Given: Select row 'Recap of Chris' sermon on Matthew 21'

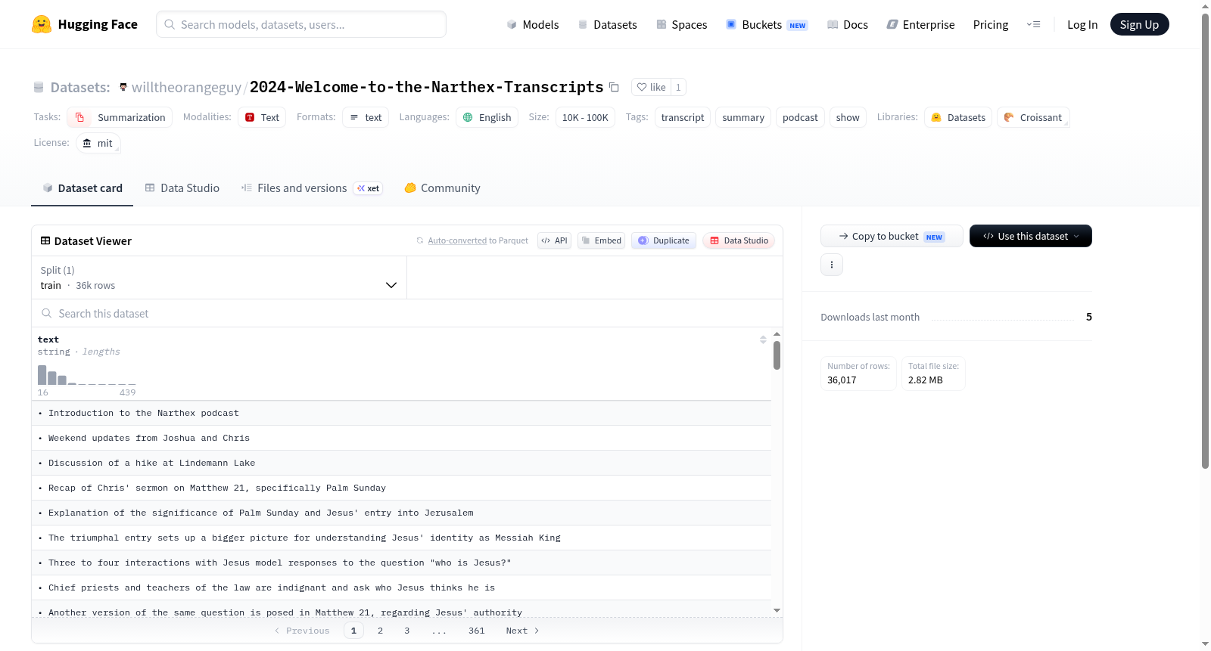Looking at the screenshot, I should coord(401,488).
